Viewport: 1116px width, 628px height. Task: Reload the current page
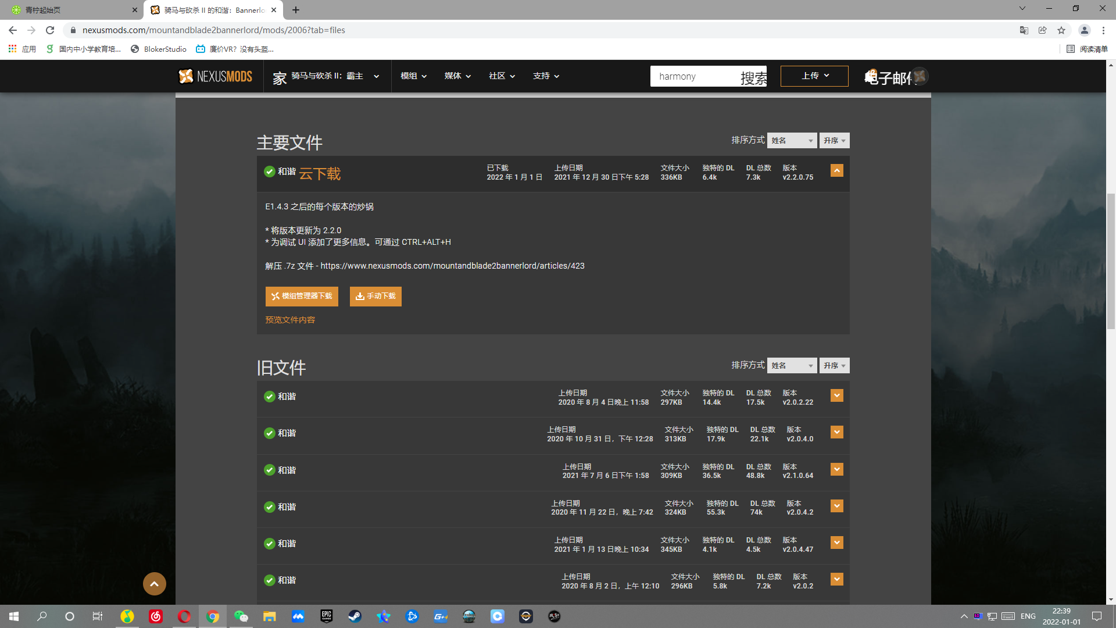click(50, 30)
